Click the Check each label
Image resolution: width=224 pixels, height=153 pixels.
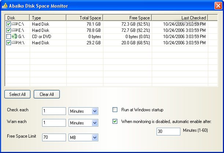point(18,110)
